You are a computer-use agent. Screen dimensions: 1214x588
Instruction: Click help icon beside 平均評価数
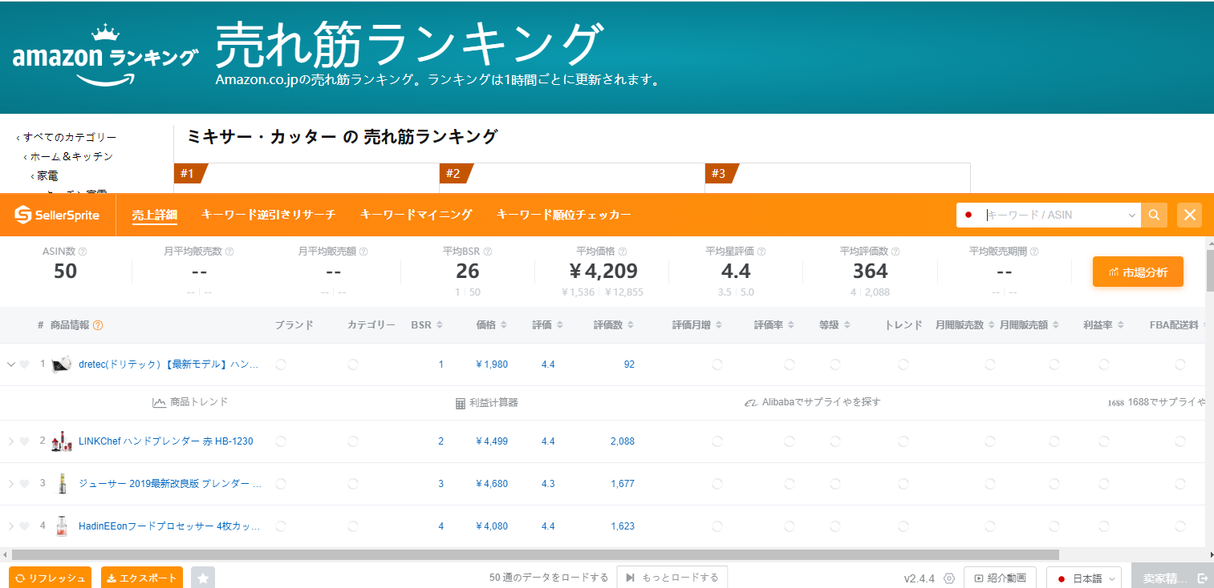click(x=895, y=252)
